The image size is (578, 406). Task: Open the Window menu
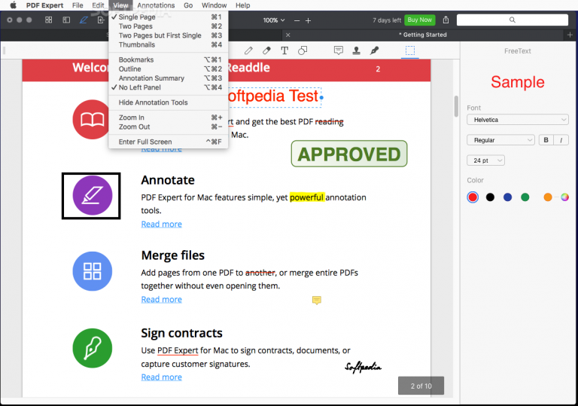point(214,5)
